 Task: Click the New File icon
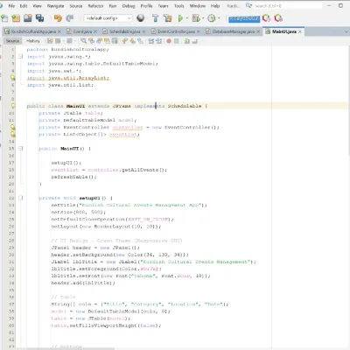click(4, 18)
